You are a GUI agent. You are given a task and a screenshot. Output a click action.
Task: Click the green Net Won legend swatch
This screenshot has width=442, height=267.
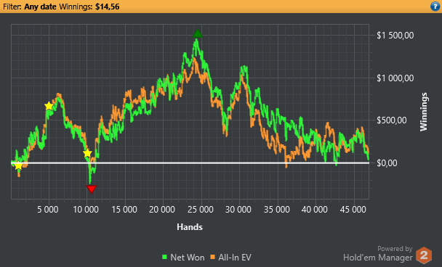[164, 257]
